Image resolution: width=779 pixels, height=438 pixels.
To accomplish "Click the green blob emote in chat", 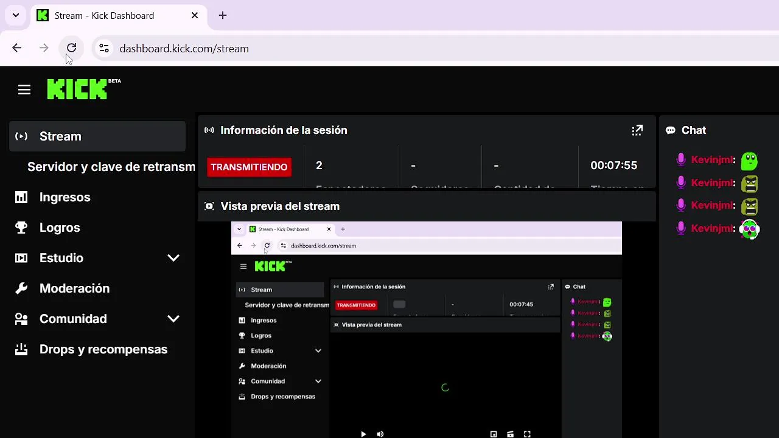I will pos(749,161).
